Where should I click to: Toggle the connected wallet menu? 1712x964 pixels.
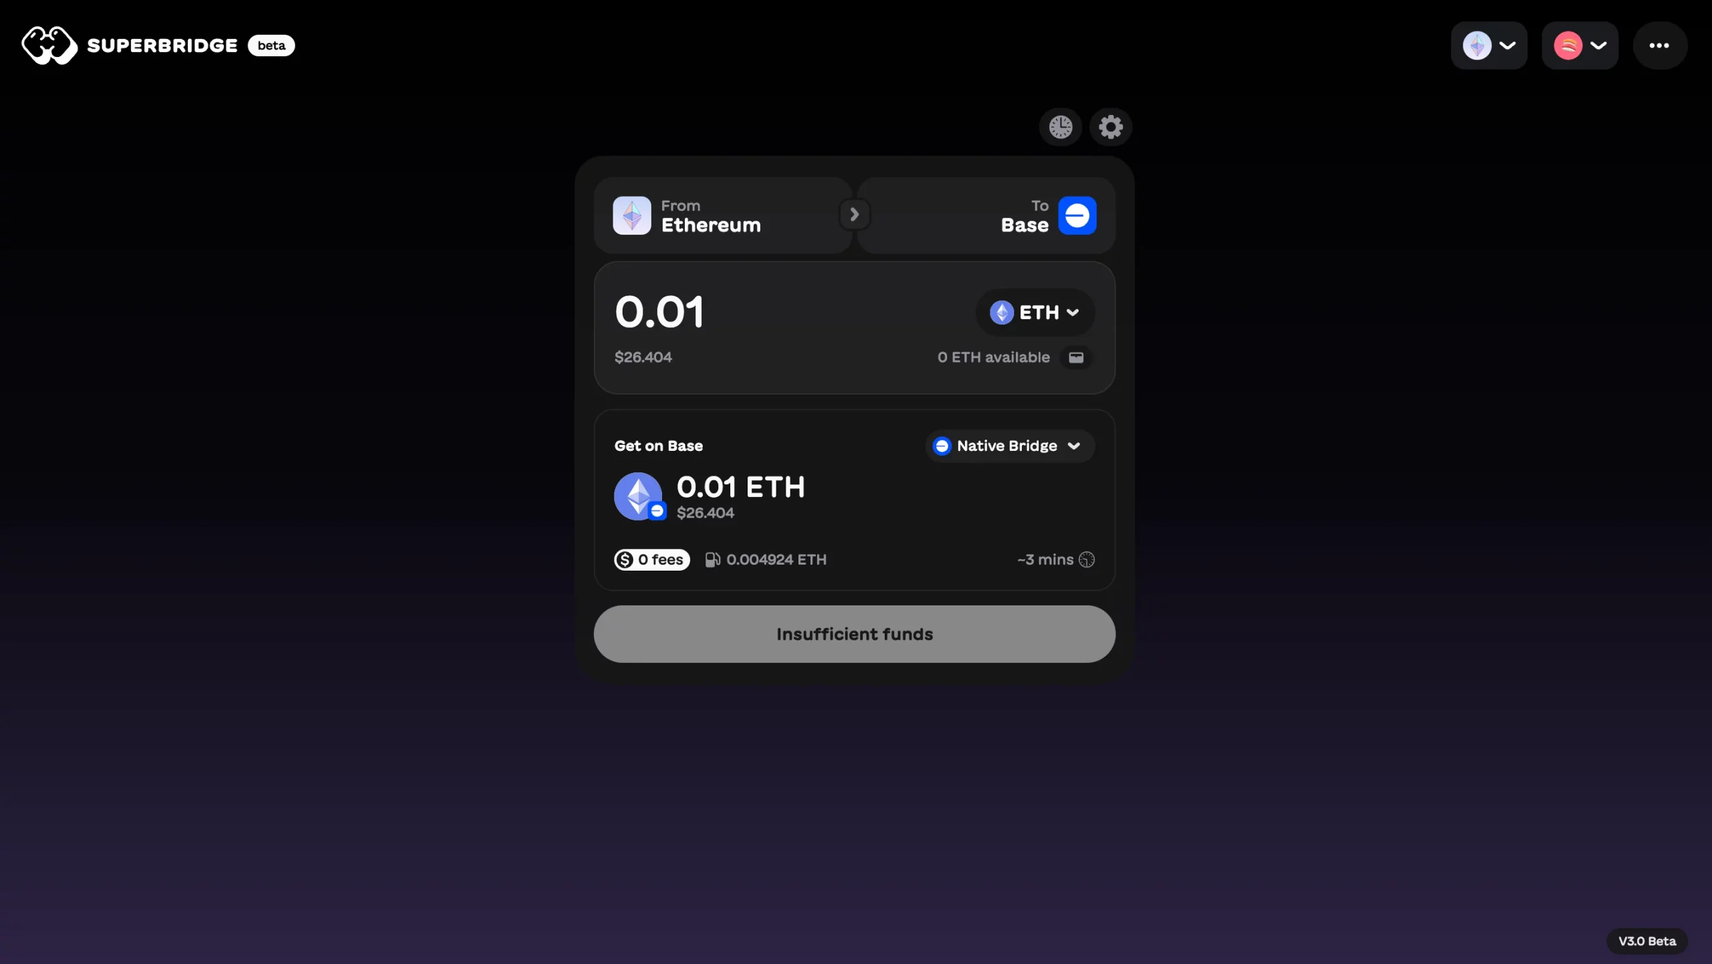(1579, 45)
